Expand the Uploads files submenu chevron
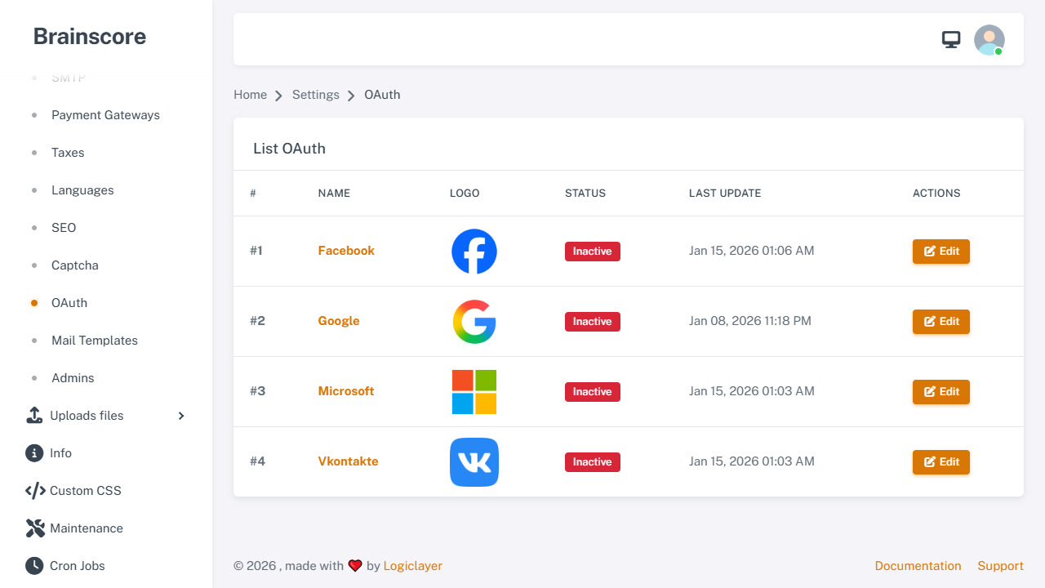 pyautogui.click(x=181, y=416)
